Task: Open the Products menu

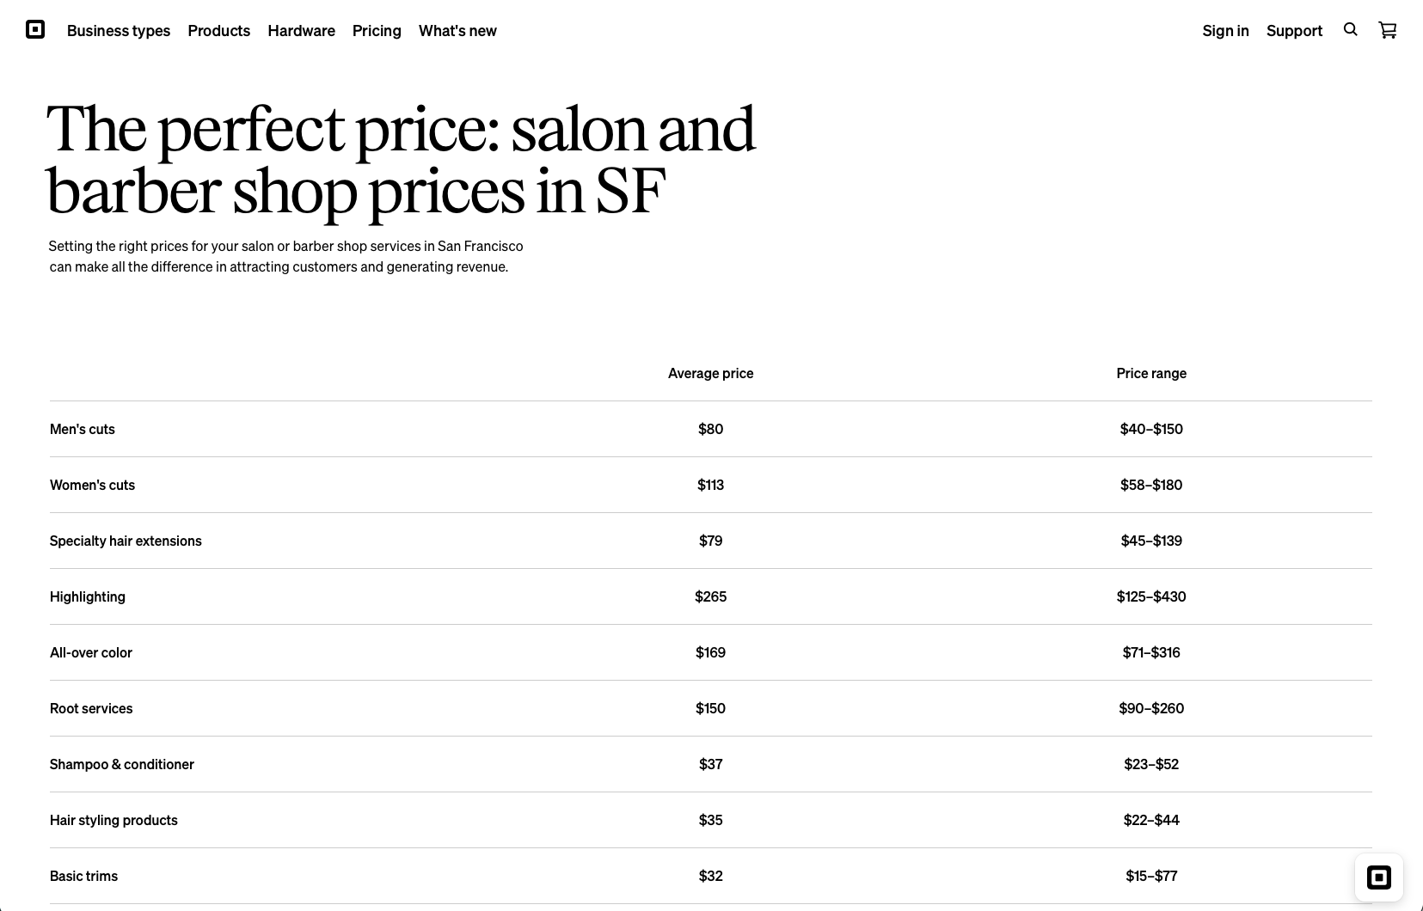Action: click(218, 31)
